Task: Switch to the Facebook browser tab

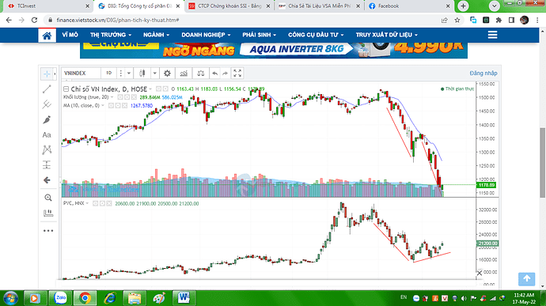Action: click(410, 6)
